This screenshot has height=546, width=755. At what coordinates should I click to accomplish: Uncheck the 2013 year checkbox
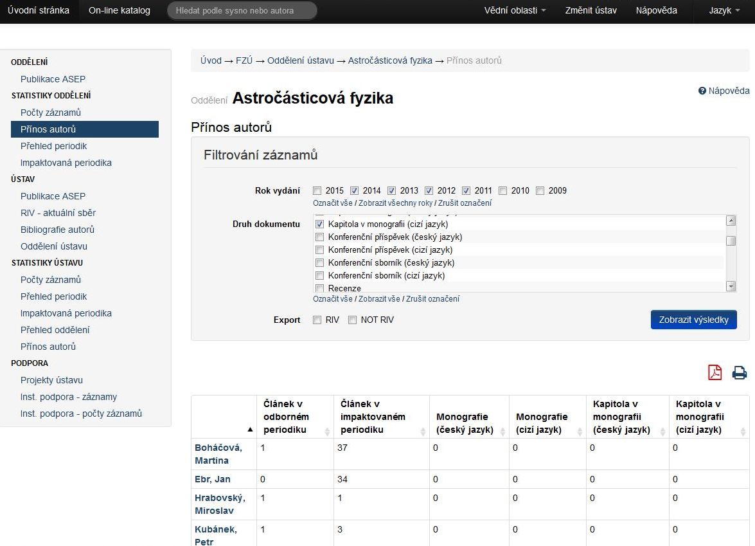[x=391, y=191]
